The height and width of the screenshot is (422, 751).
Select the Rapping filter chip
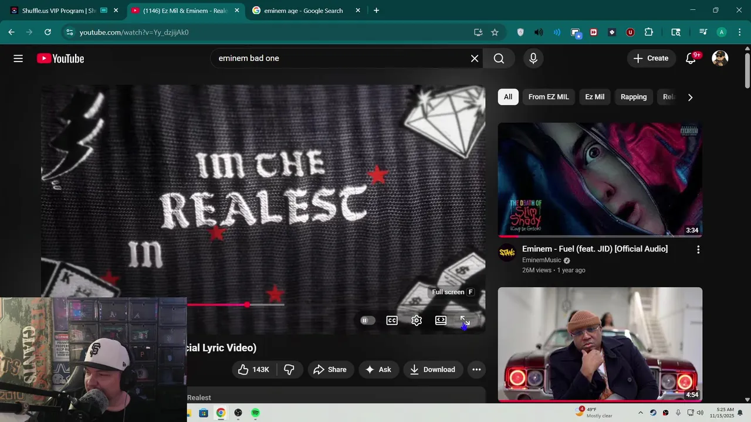[x=634, y=97]
